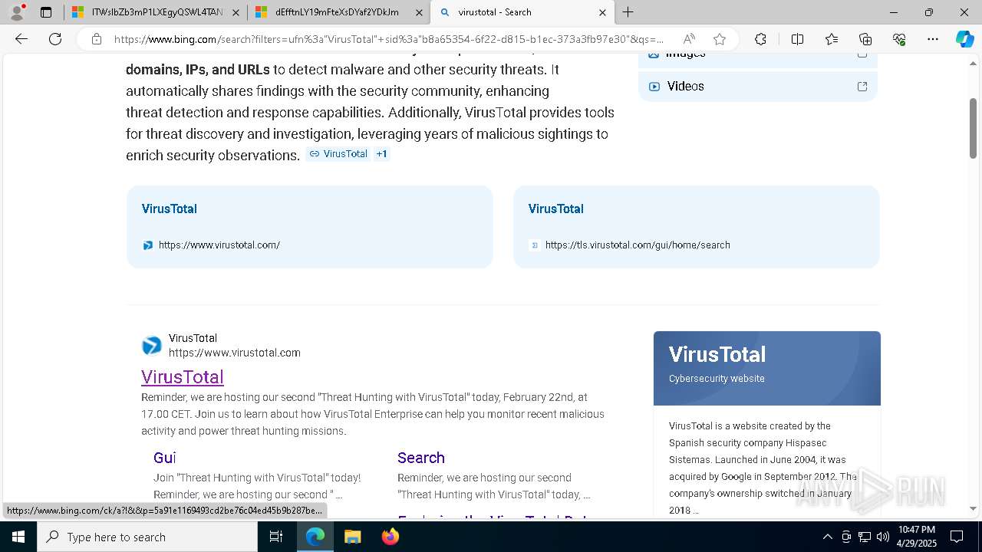Screen dimensions: 982x552
Task: Open Settings and more ellipsis menu
Action: 933,39
